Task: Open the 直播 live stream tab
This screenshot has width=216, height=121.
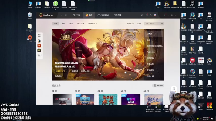Action: click(x=117, y=15)
